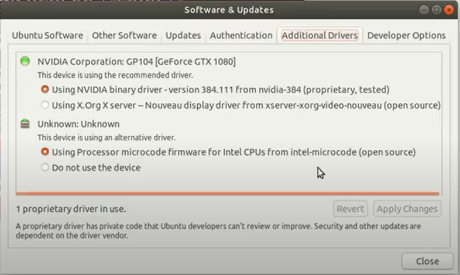This screenshot has height=275, width=460.
Task: Maximize the Software & Updates window
Action: point(437,10)
